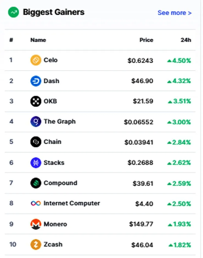Open the See more link

175,13
